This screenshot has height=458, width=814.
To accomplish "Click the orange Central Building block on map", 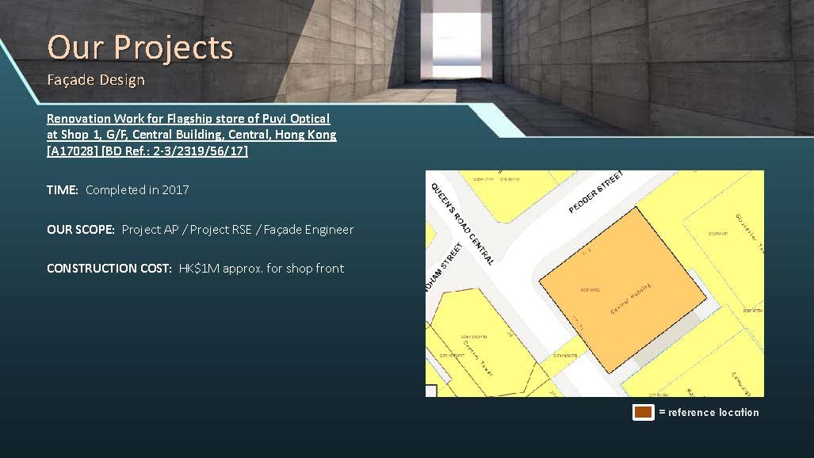I will (622, 289).
